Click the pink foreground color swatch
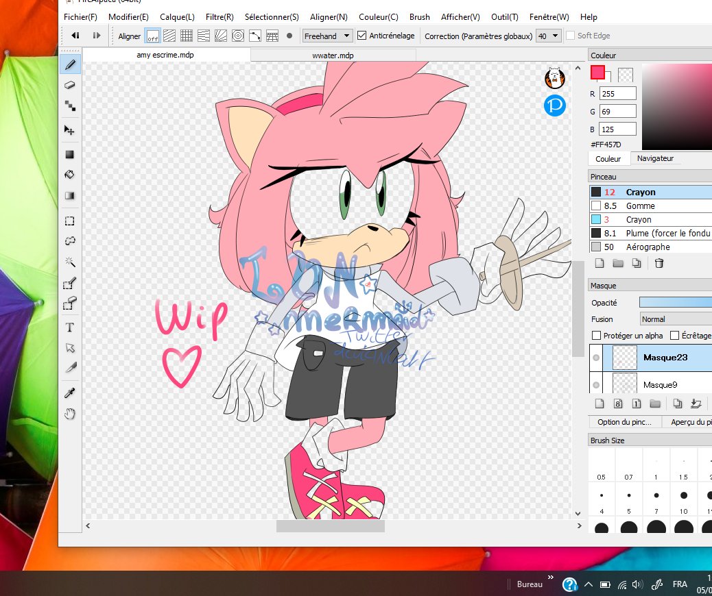Image resolution: width=712 pixels, height=596 pixels. click(x=597, y=73)
